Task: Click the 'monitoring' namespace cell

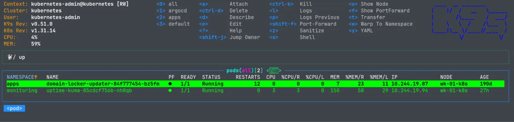Action: pos(22,90)
